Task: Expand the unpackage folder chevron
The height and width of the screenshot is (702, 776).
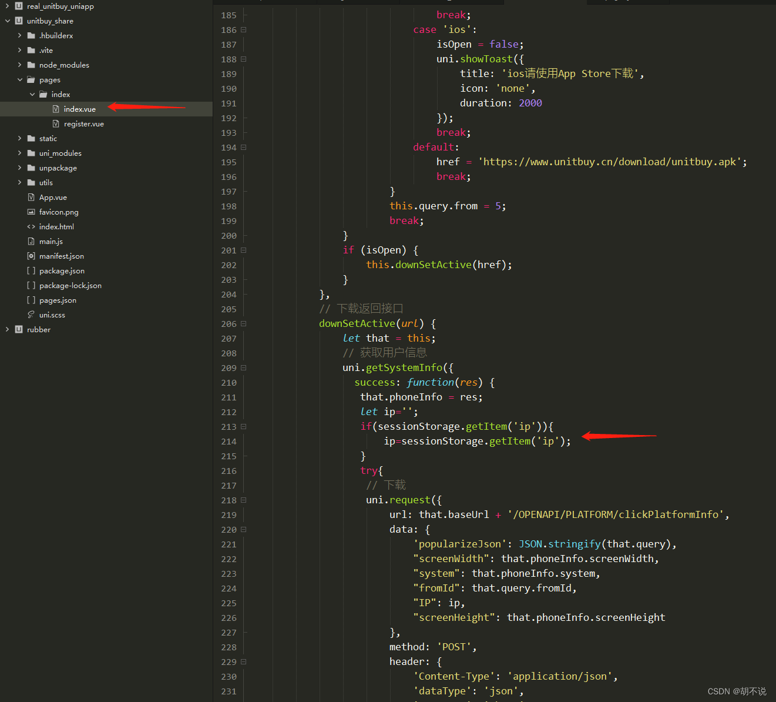Action: [x=19, y=168]
